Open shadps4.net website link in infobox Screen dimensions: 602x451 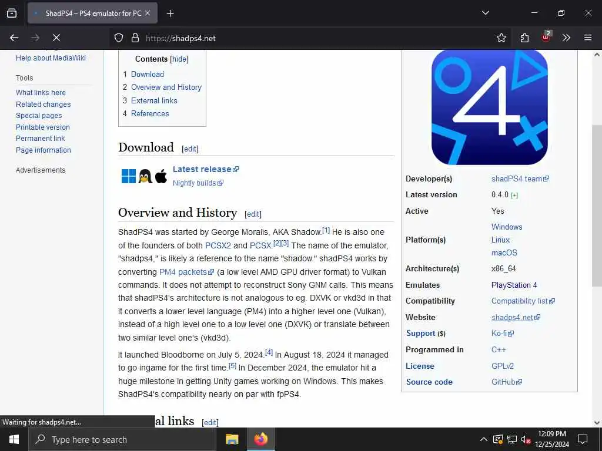click(516, 317)
